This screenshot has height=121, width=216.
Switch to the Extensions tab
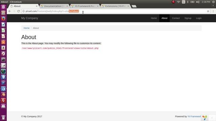[115, 6]
